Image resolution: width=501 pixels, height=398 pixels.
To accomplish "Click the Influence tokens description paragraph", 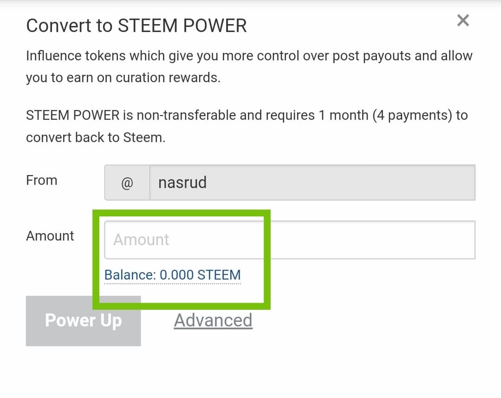I will [249, 66].
